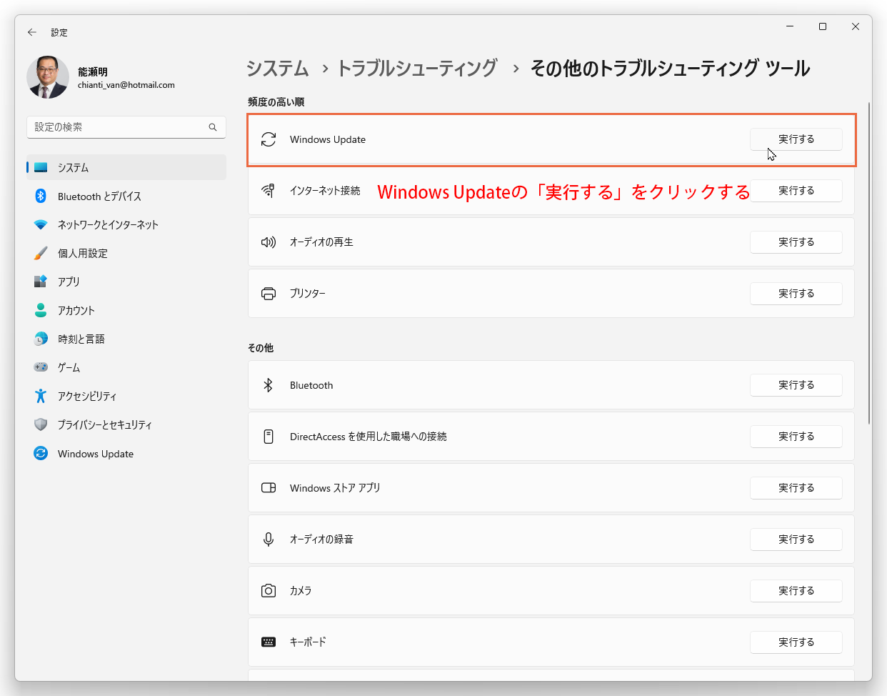The height and width of the screenshot is (696, 887).
Task: Open the user profile picture
Action: click(48, 77)
